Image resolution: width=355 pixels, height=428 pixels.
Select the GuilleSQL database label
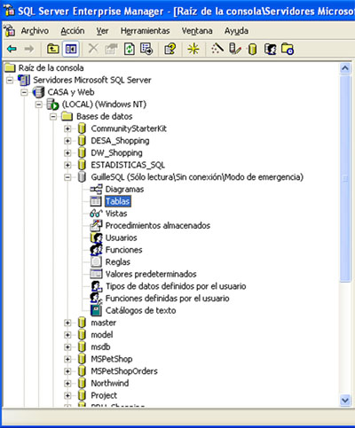[197, 177]
